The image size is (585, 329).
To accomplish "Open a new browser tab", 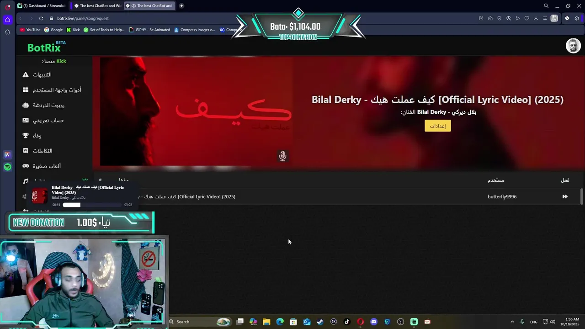I will tap(181, 6).
